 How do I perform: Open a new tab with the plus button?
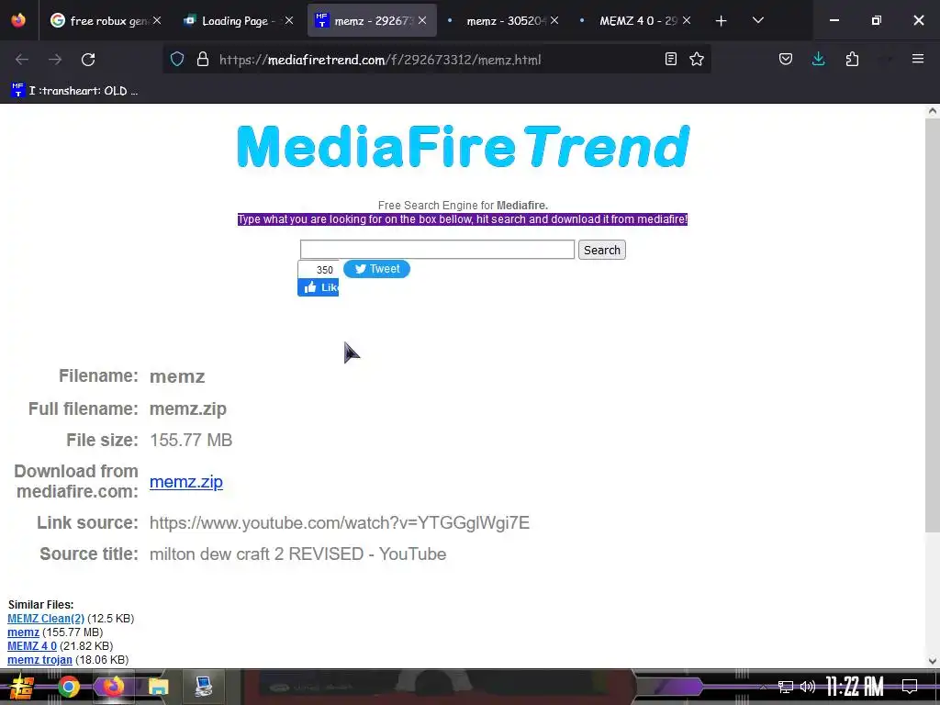pos(722,21)
